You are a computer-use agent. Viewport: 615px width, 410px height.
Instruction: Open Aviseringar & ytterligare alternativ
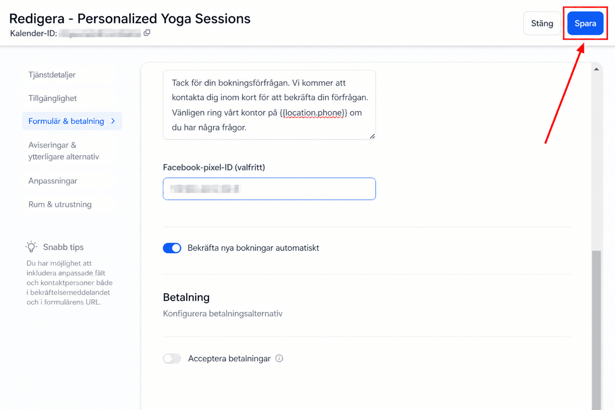[64, 151]
